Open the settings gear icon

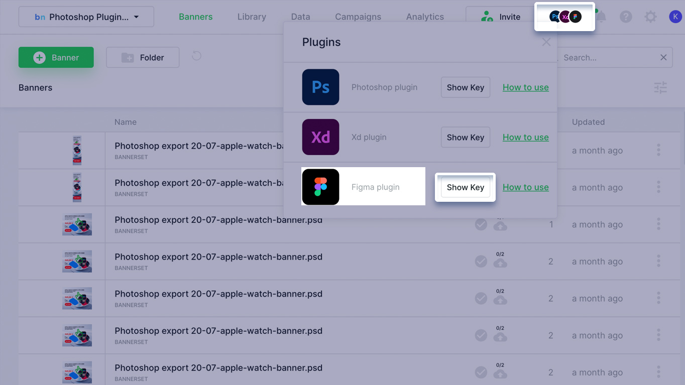pos(650,17)
